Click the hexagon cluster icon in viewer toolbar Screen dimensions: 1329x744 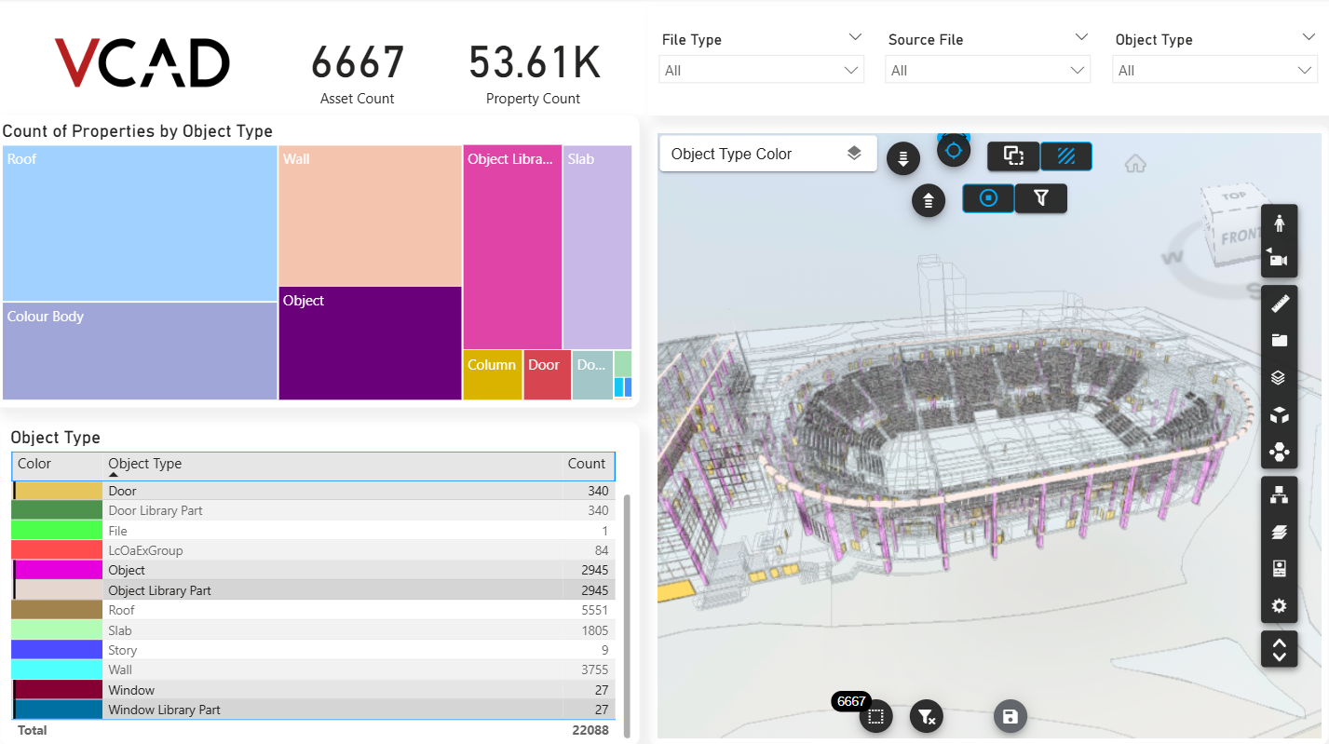coord(1280,453)
